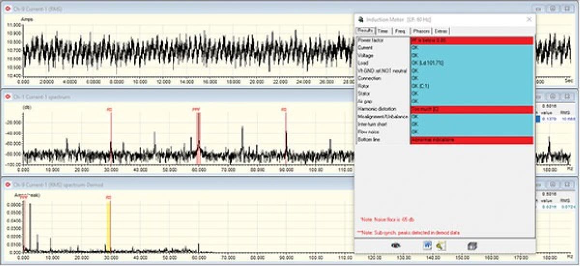Click the eye icon in dialog footer

[396, 246]
